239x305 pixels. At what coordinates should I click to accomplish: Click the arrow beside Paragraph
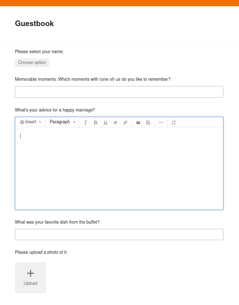click(x=74, y=122)
